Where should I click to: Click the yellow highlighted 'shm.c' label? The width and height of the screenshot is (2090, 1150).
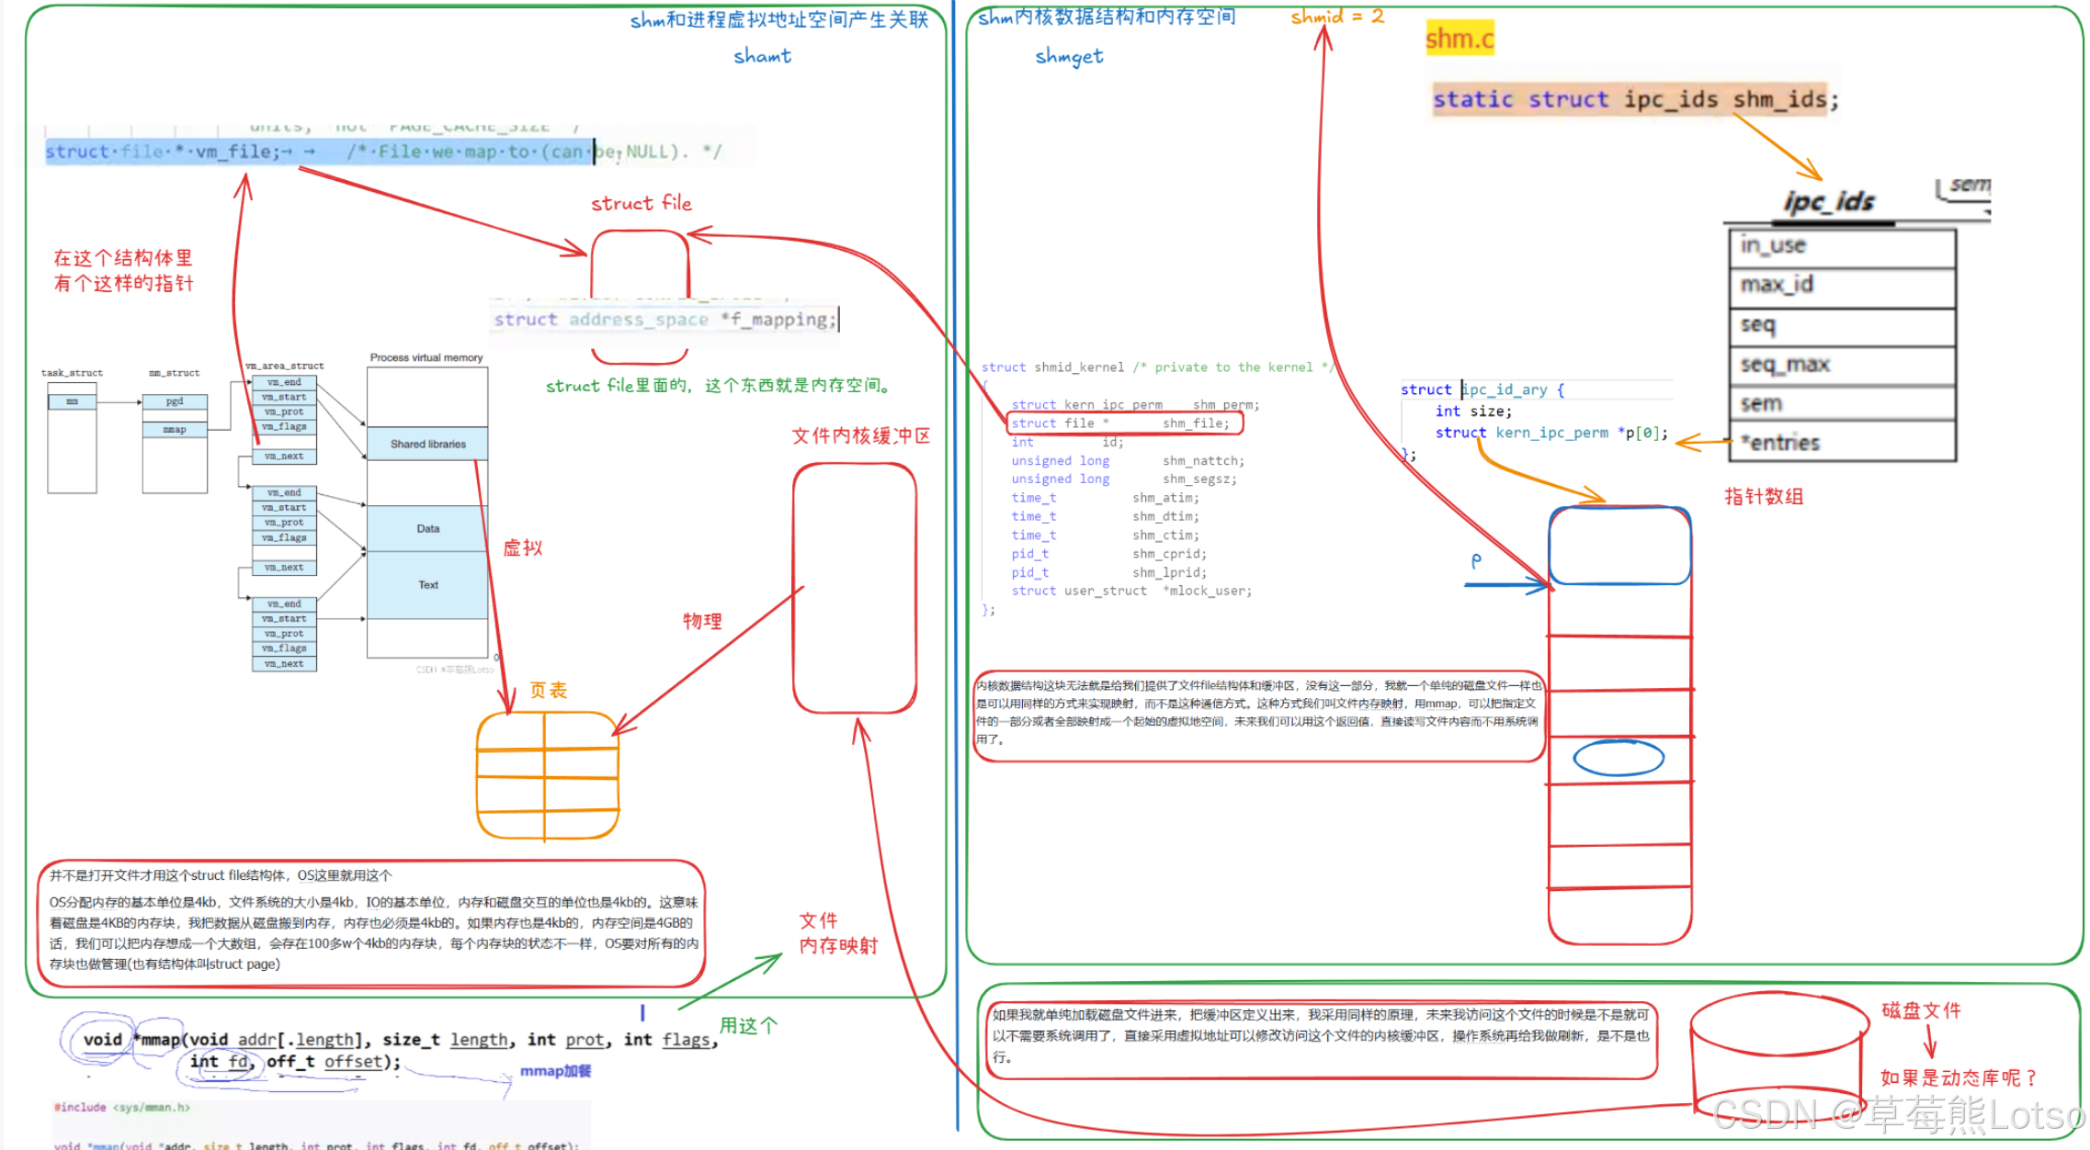pos(1459,39)
